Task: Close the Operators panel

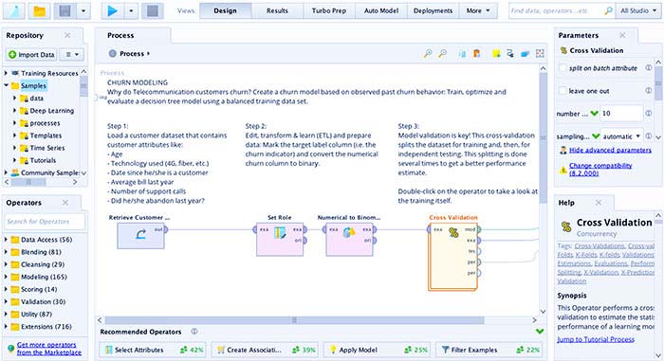Action: 65,203
